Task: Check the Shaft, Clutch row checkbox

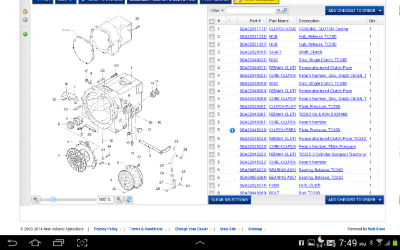Action: tap(211, 52)
